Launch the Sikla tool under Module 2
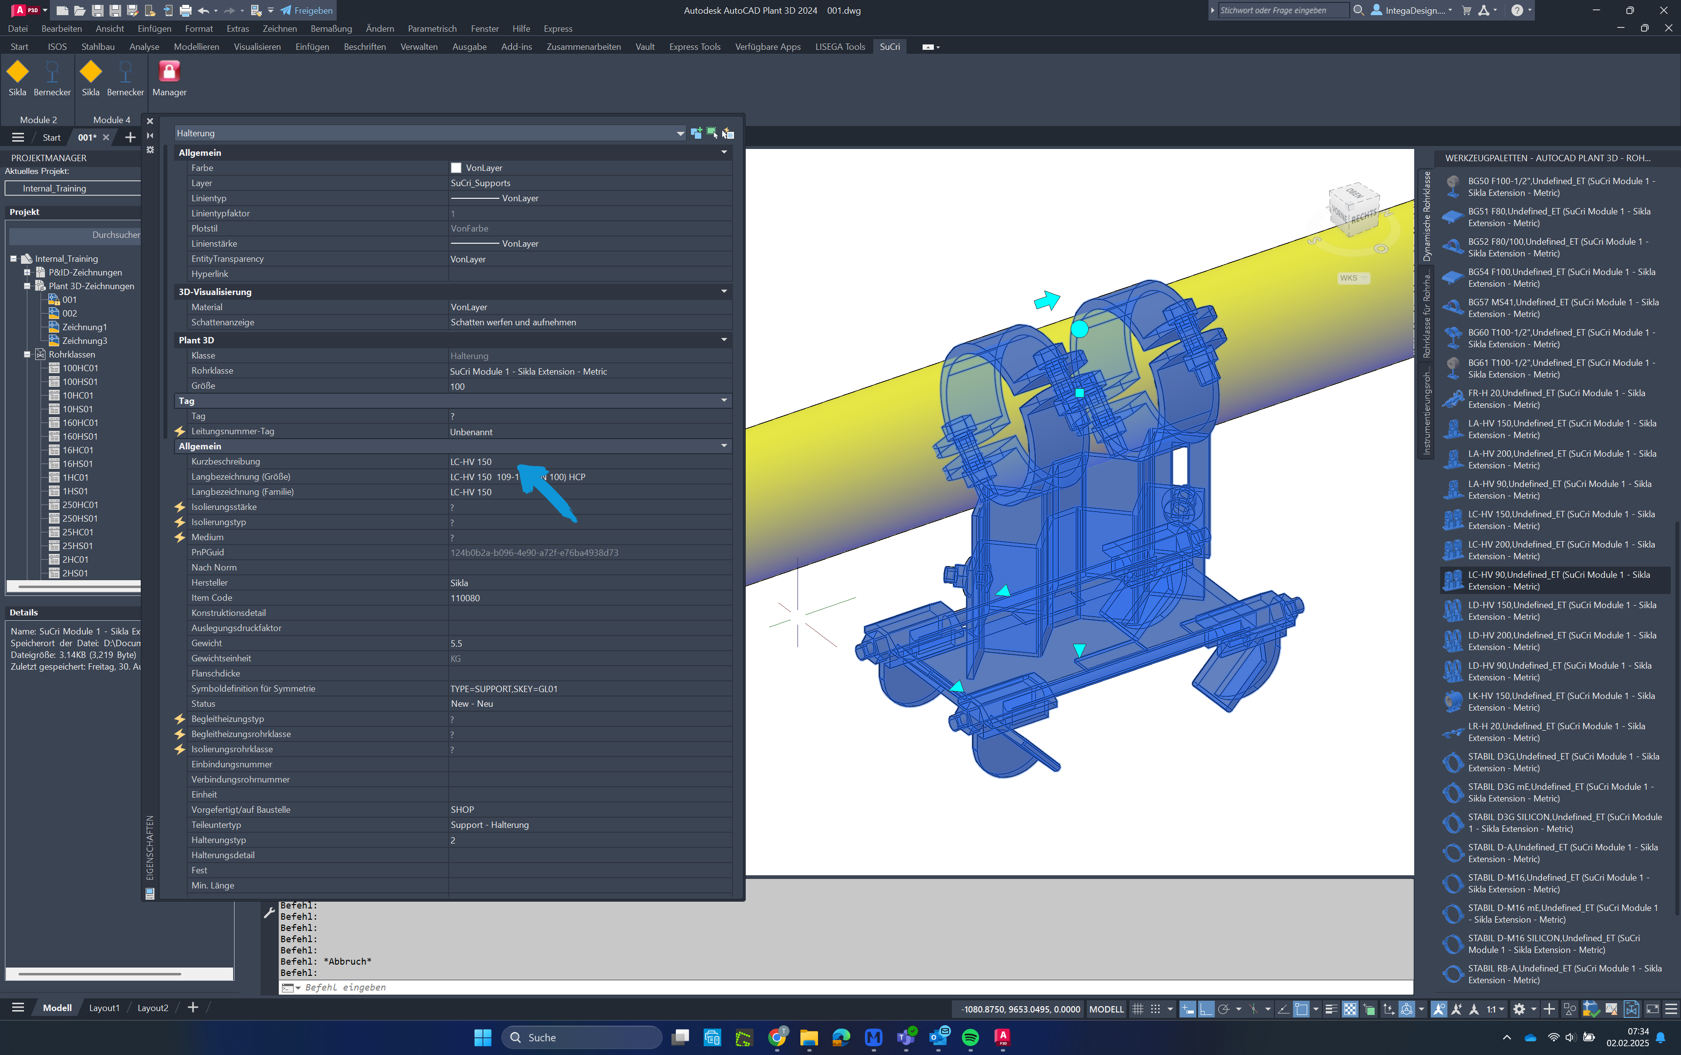1681x1055 pixels. [18, 78]
